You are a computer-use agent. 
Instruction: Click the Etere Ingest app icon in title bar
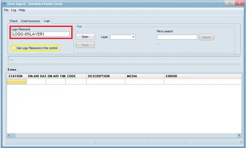coord(4,3)
